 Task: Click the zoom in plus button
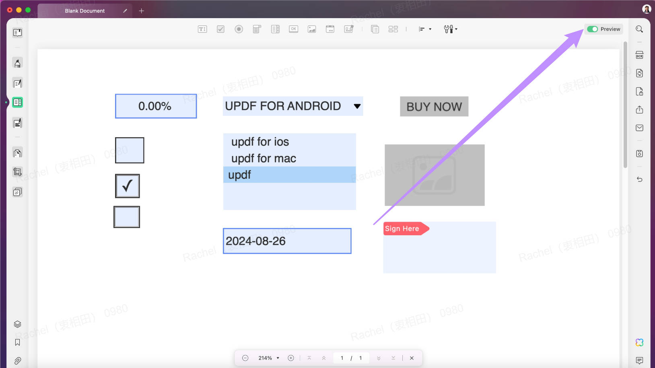(x=291, y=358)
